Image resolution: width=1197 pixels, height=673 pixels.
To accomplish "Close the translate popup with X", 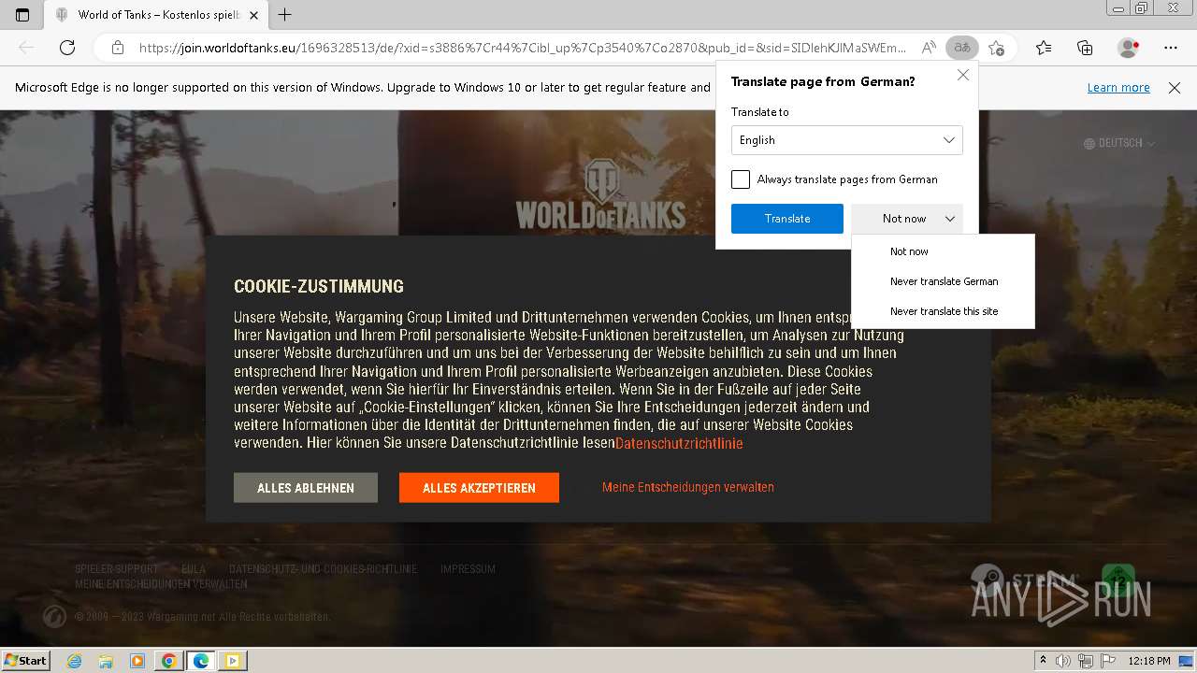I will pos(963,75).
